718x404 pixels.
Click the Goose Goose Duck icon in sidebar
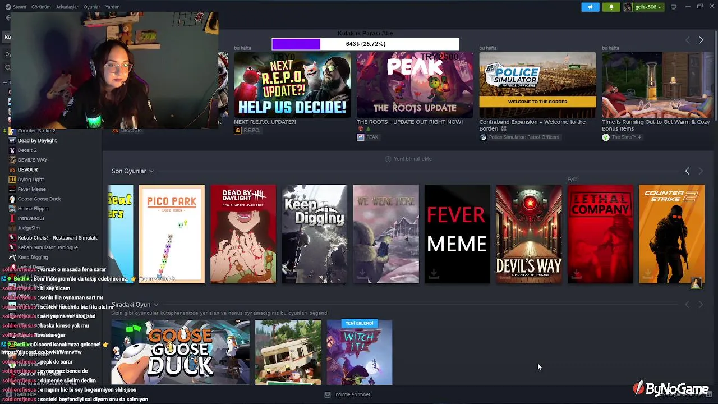click(12, 199)
